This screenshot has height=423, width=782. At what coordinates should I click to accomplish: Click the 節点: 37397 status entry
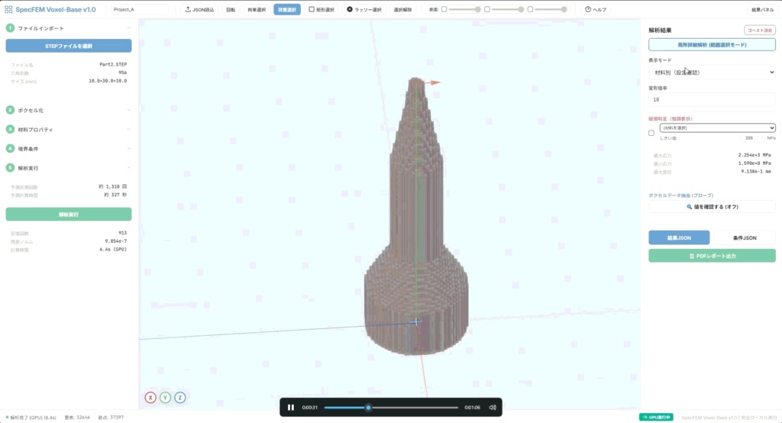pos(111,418)
